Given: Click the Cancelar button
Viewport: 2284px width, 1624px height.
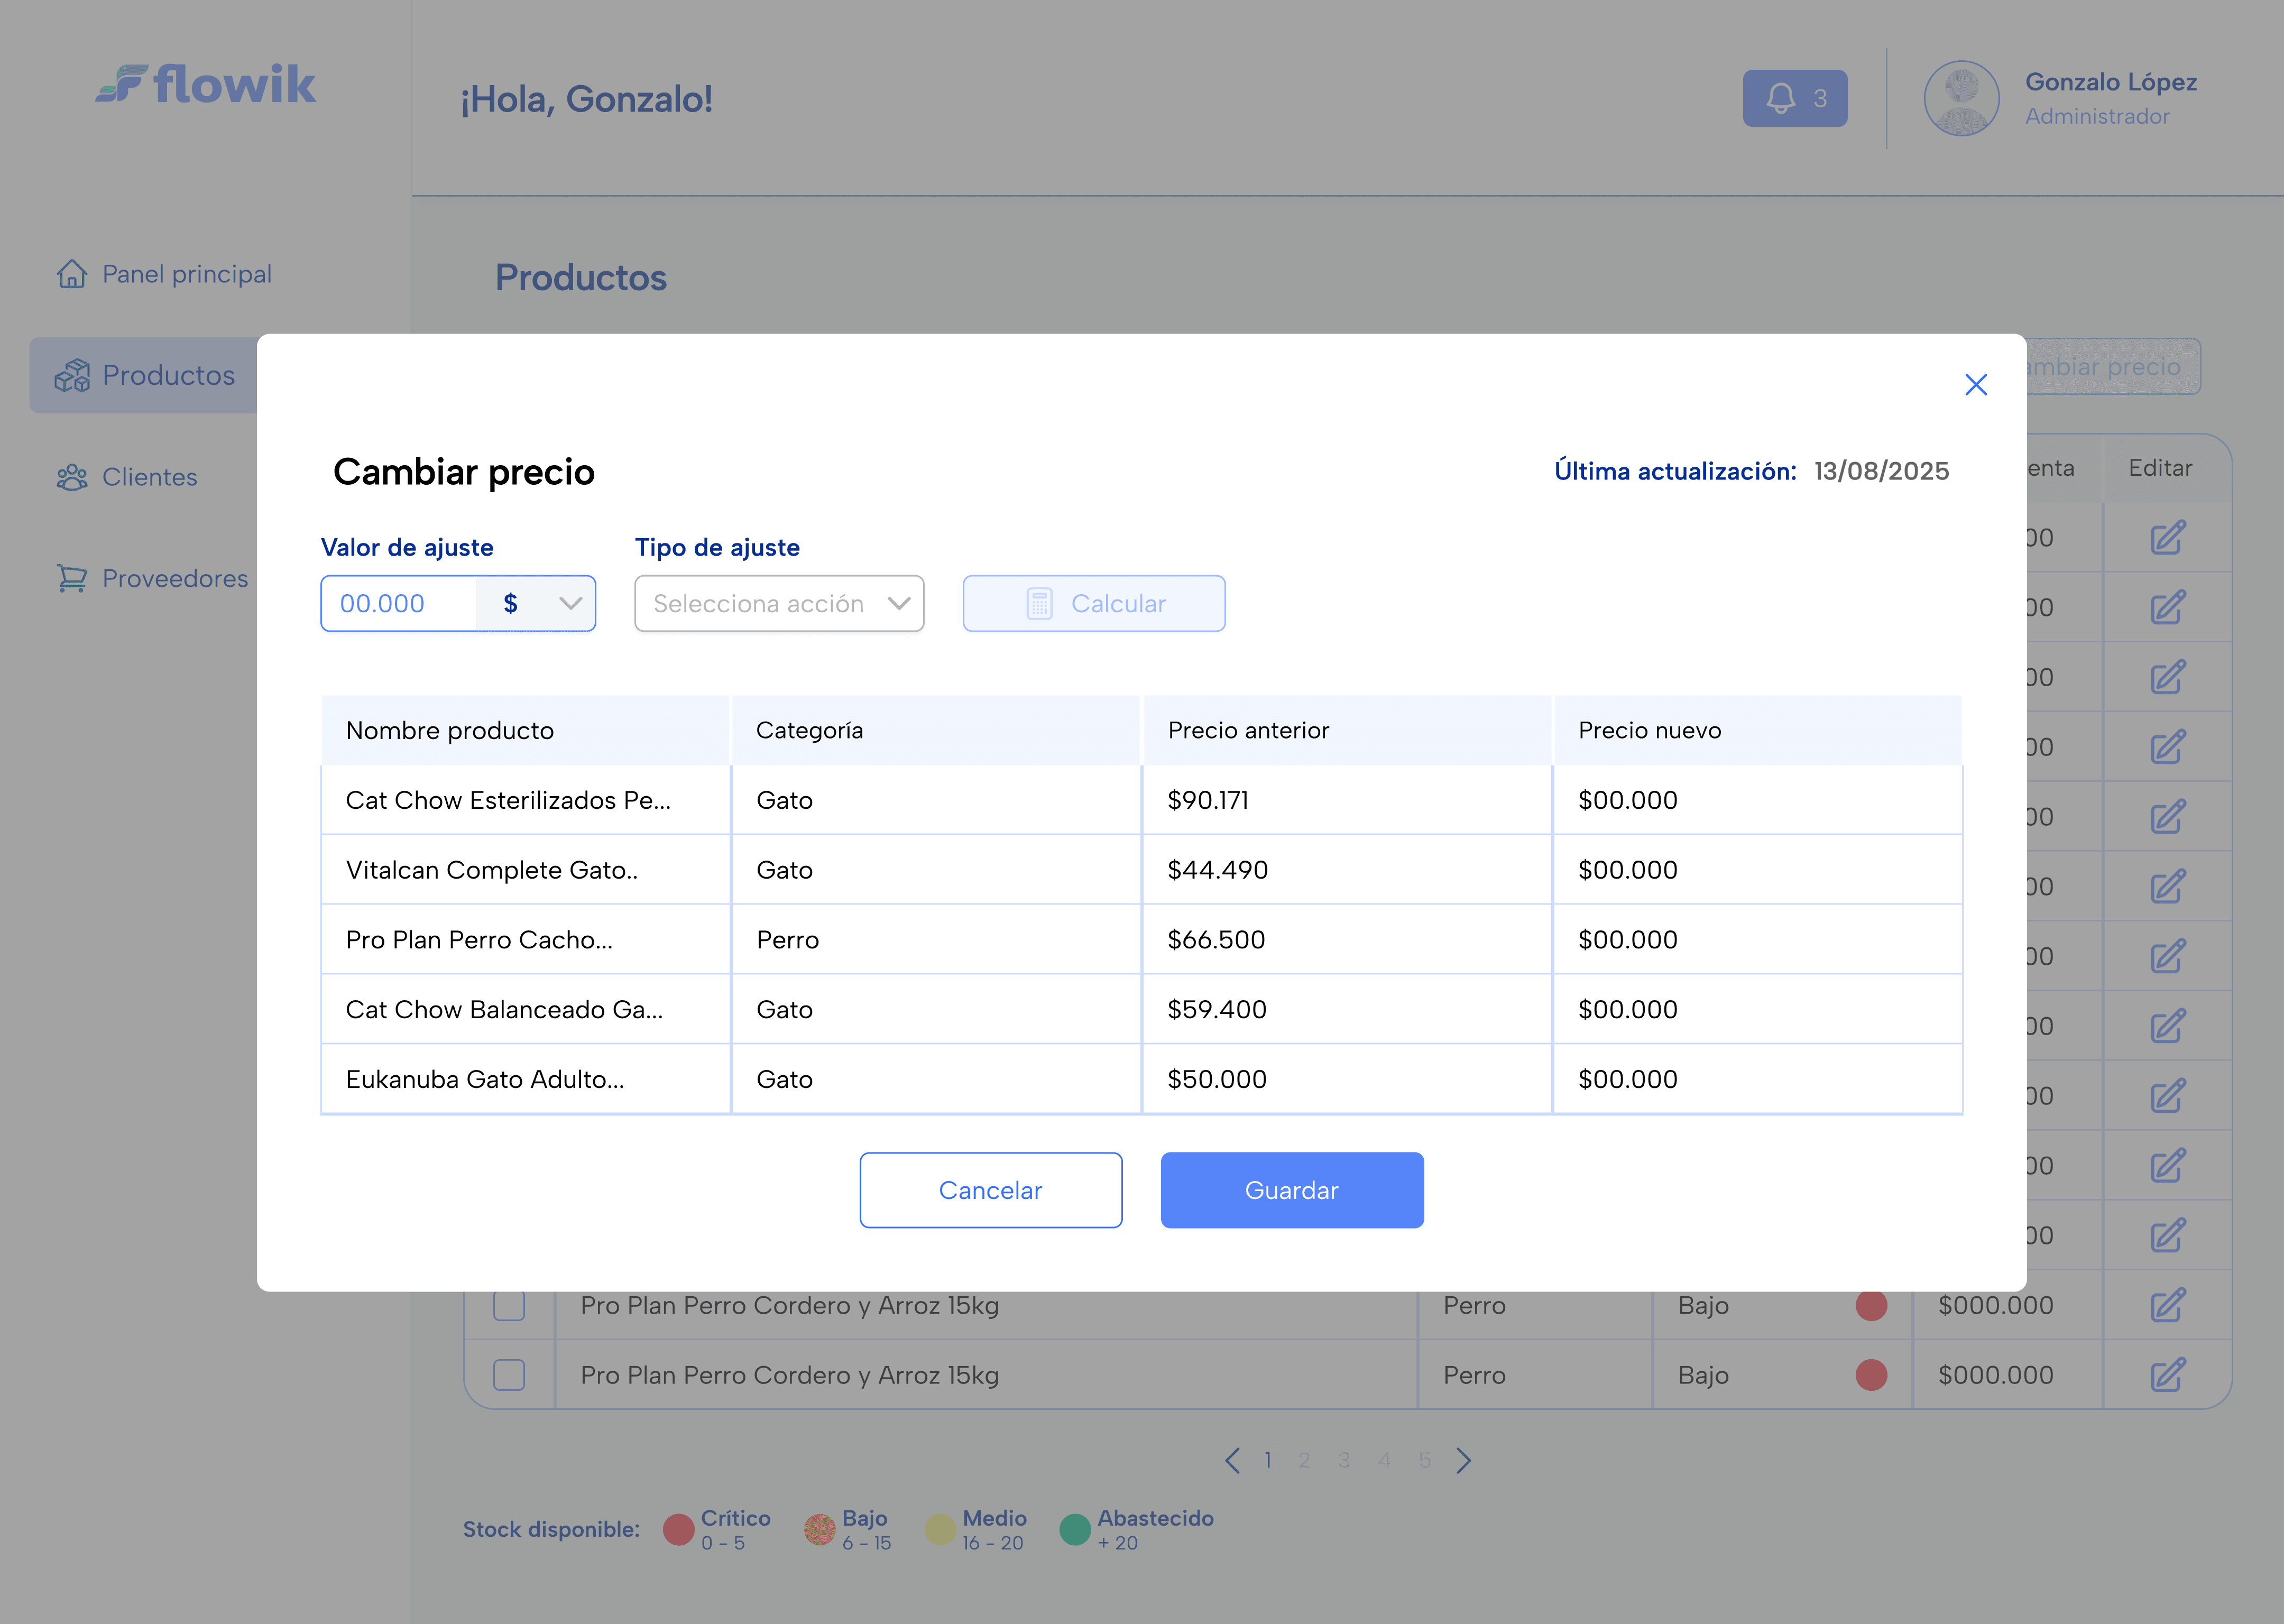Looking at the screenshot, I should coord(990,1190).
